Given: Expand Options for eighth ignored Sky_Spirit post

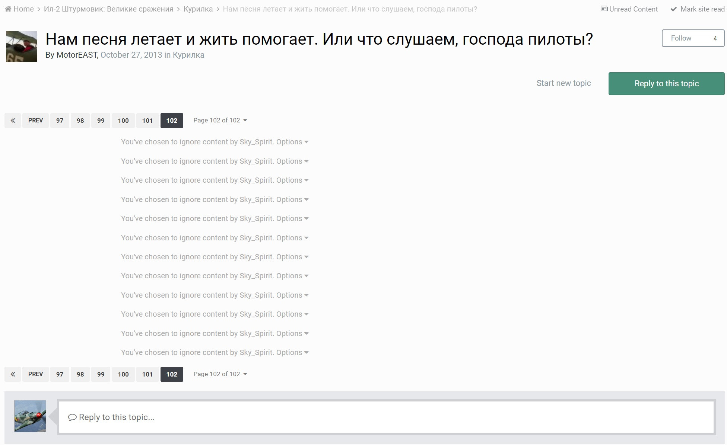Looking at the screenshot, I should click(292, 276).
